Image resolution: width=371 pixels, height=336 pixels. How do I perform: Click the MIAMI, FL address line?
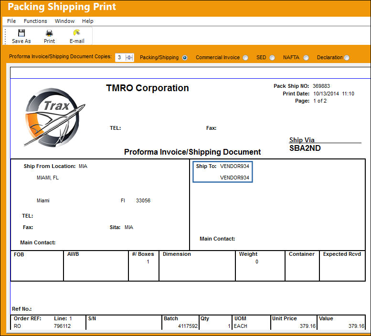(48, 178)
